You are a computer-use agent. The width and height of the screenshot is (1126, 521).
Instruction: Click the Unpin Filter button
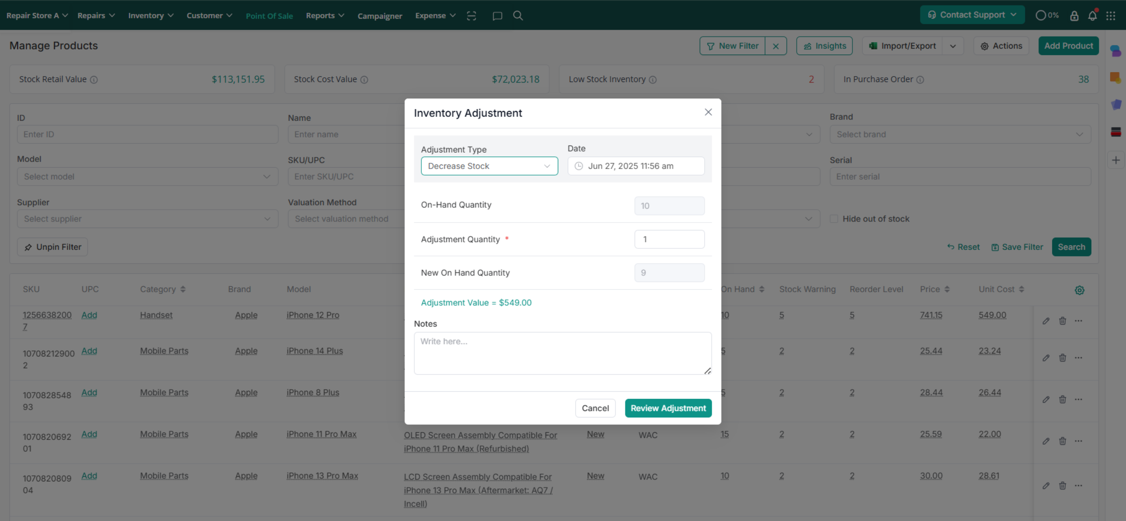click(52, 247)
